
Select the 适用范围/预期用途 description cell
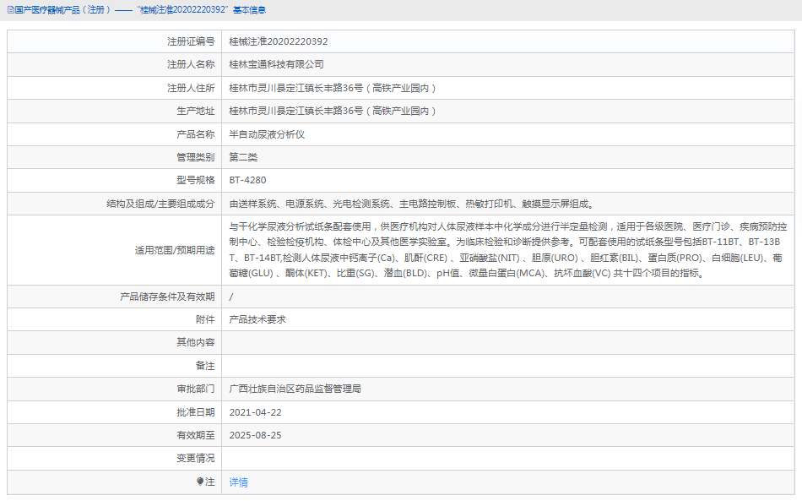click(507, 249)
